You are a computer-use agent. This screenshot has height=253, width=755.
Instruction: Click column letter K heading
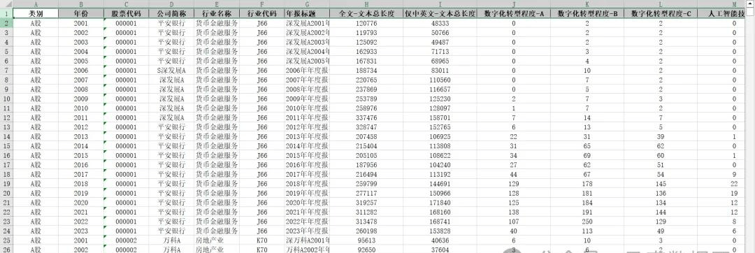tap(587, 4)
